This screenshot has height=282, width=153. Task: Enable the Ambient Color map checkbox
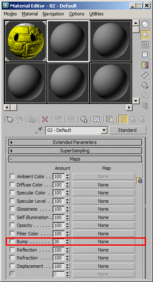(12, 176)
